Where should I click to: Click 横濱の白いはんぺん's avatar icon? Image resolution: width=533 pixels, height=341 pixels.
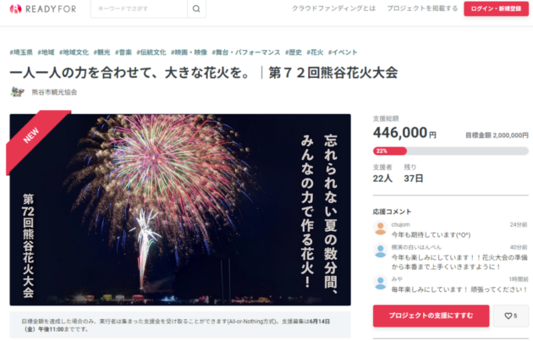click(x=381, y=251)
